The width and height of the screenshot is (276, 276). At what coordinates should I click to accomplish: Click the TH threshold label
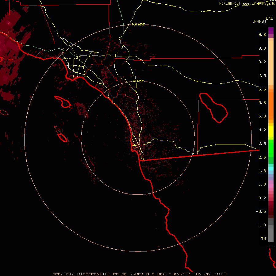[263, 239]
